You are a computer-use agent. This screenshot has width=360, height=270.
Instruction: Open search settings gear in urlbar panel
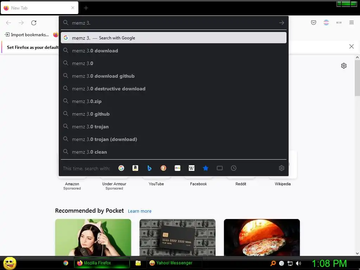click(x=282, y=168)
